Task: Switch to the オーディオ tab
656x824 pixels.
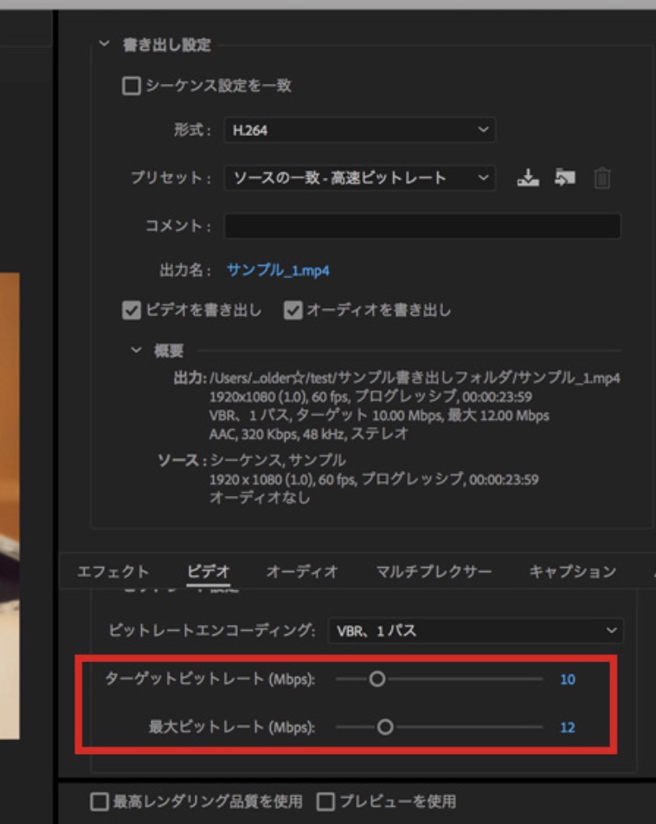Action: point(302,571)
